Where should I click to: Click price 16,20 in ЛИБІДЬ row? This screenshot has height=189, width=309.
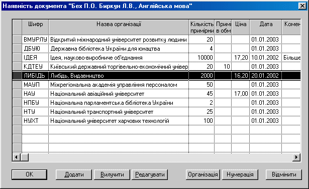241,76
